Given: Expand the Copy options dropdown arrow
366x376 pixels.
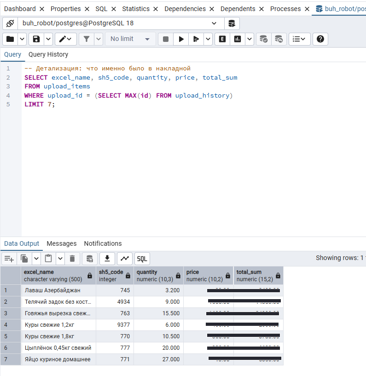Looking at the screenshot, I should coord(36,259).
